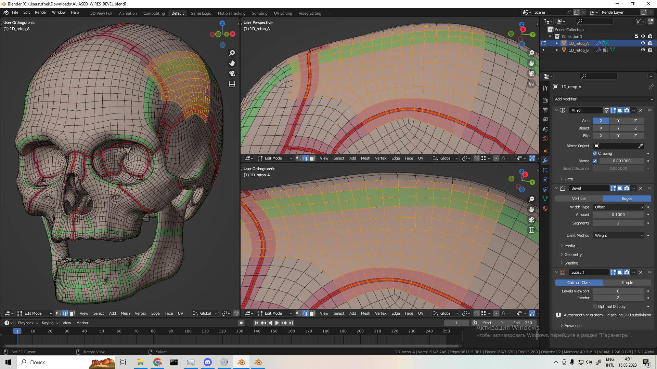
Task: Toggle camera view icon in left viewport
Action: pyautogui.click(x=232, y=73)
